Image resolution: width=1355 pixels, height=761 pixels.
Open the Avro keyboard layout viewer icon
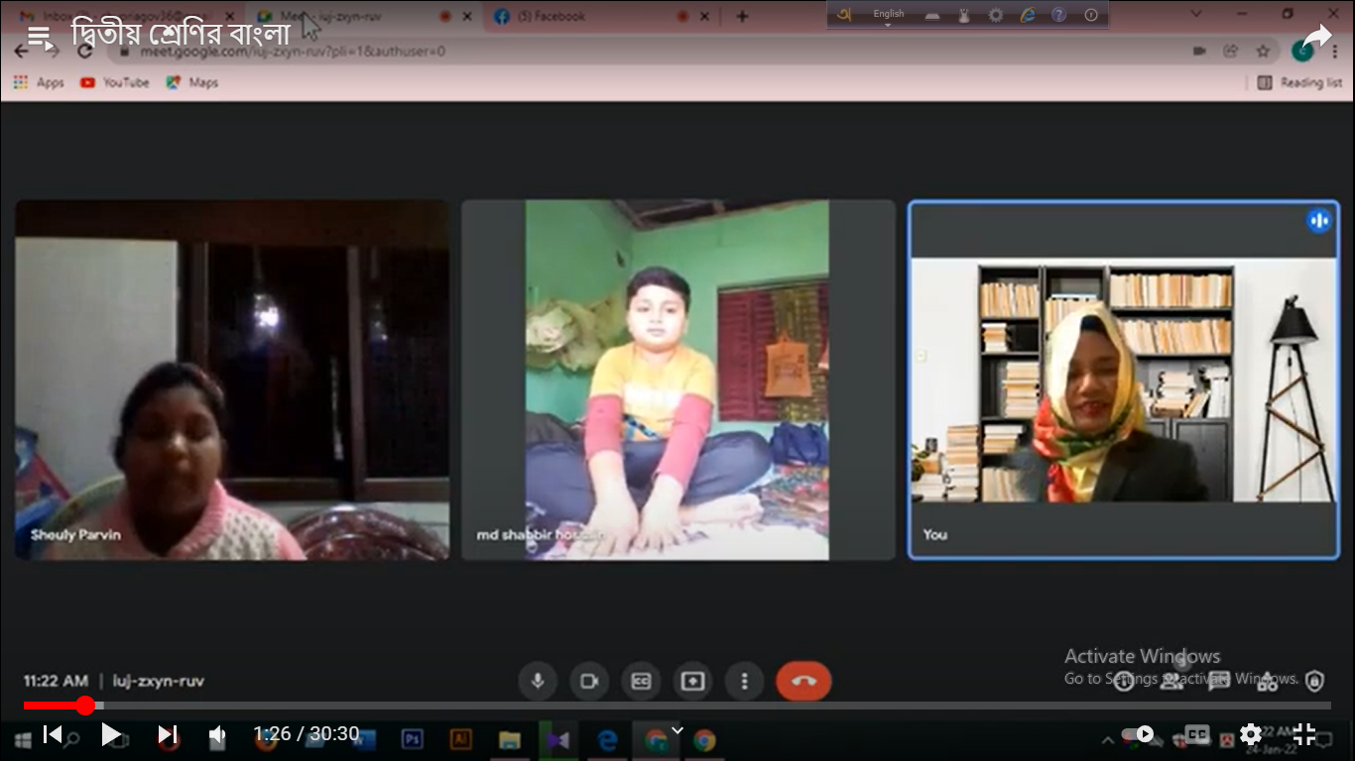[932, 15]
